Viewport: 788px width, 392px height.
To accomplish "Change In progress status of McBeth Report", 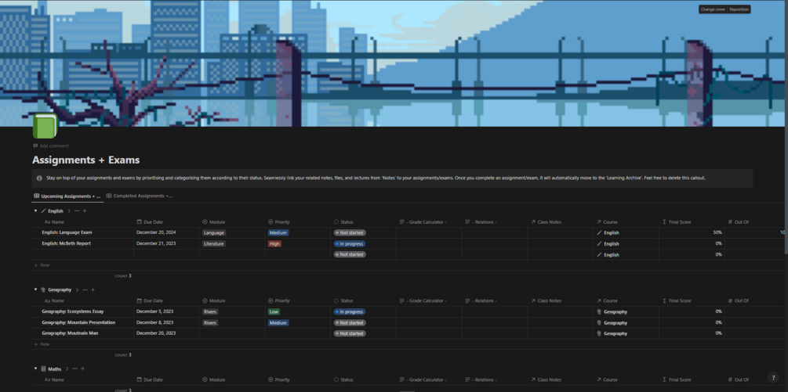I will click(x=350, y=243).
